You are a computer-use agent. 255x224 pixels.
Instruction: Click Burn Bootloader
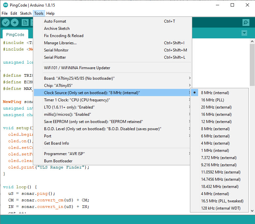click(x=58, y=161)
